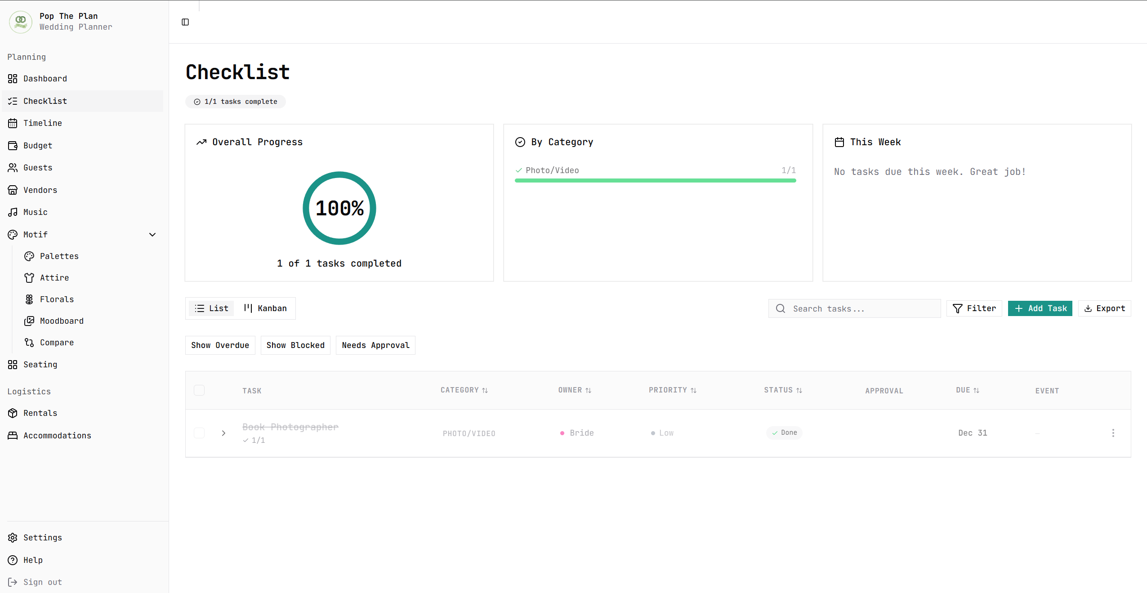The image size is (1147, 593).
Task: Tick the Book Photographer row checkbox
Action: [199, 433]
